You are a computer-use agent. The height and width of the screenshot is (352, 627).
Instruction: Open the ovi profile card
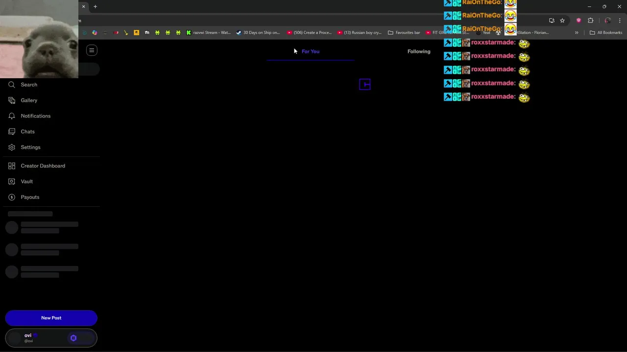51,338
